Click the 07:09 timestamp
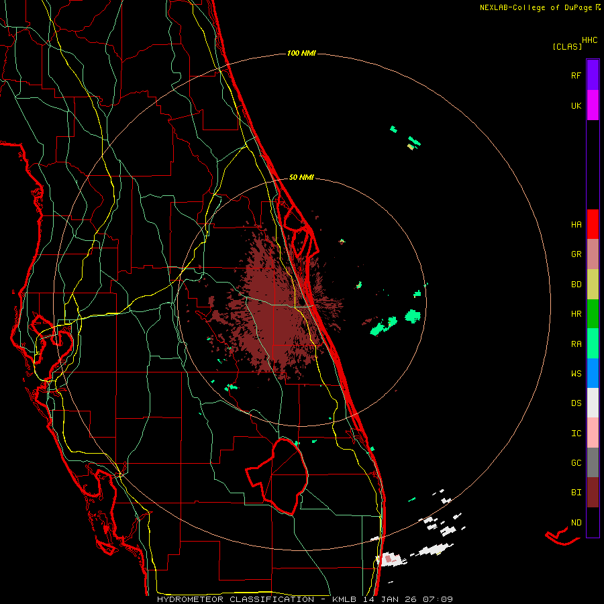This screenshot has height=604, width=604. coord(437,599)
